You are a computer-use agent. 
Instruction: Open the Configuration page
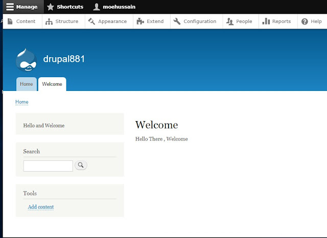[196, 21]
